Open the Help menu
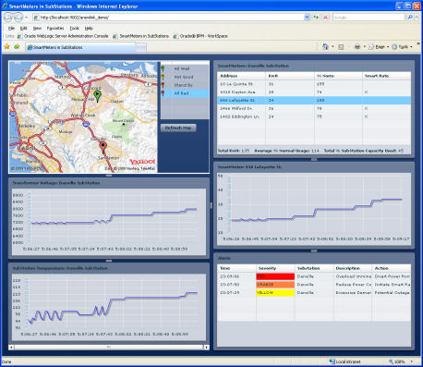Screen dimensions: 423x367 89,28
